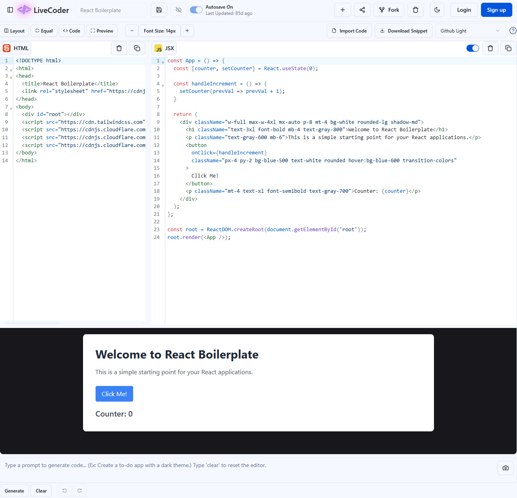Click the Click Me! button in preview
Screen dimensions: 517x498
(x=114, y=394)
